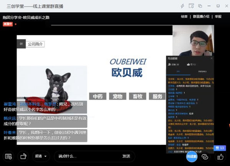
Task: Open 群直播介绍 link
Action: [x=201, y=16]
